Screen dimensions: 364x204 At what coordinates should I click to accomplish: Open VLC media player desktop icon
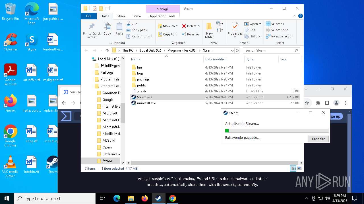(x=11, y=167)
